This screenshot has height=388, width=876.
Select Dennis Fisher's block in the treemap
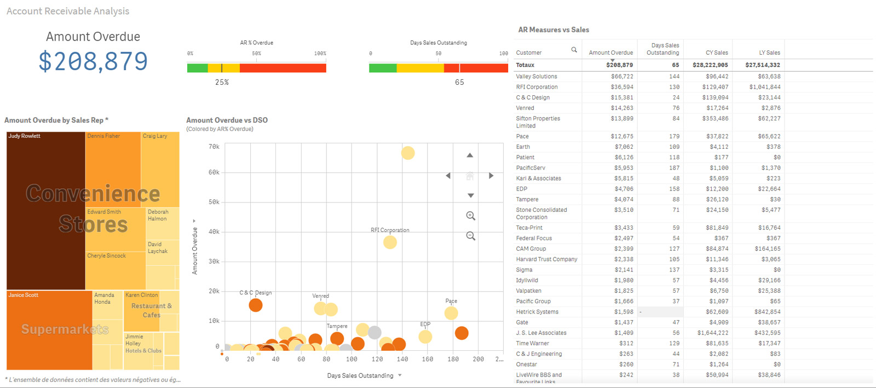[x=113, y=169]
